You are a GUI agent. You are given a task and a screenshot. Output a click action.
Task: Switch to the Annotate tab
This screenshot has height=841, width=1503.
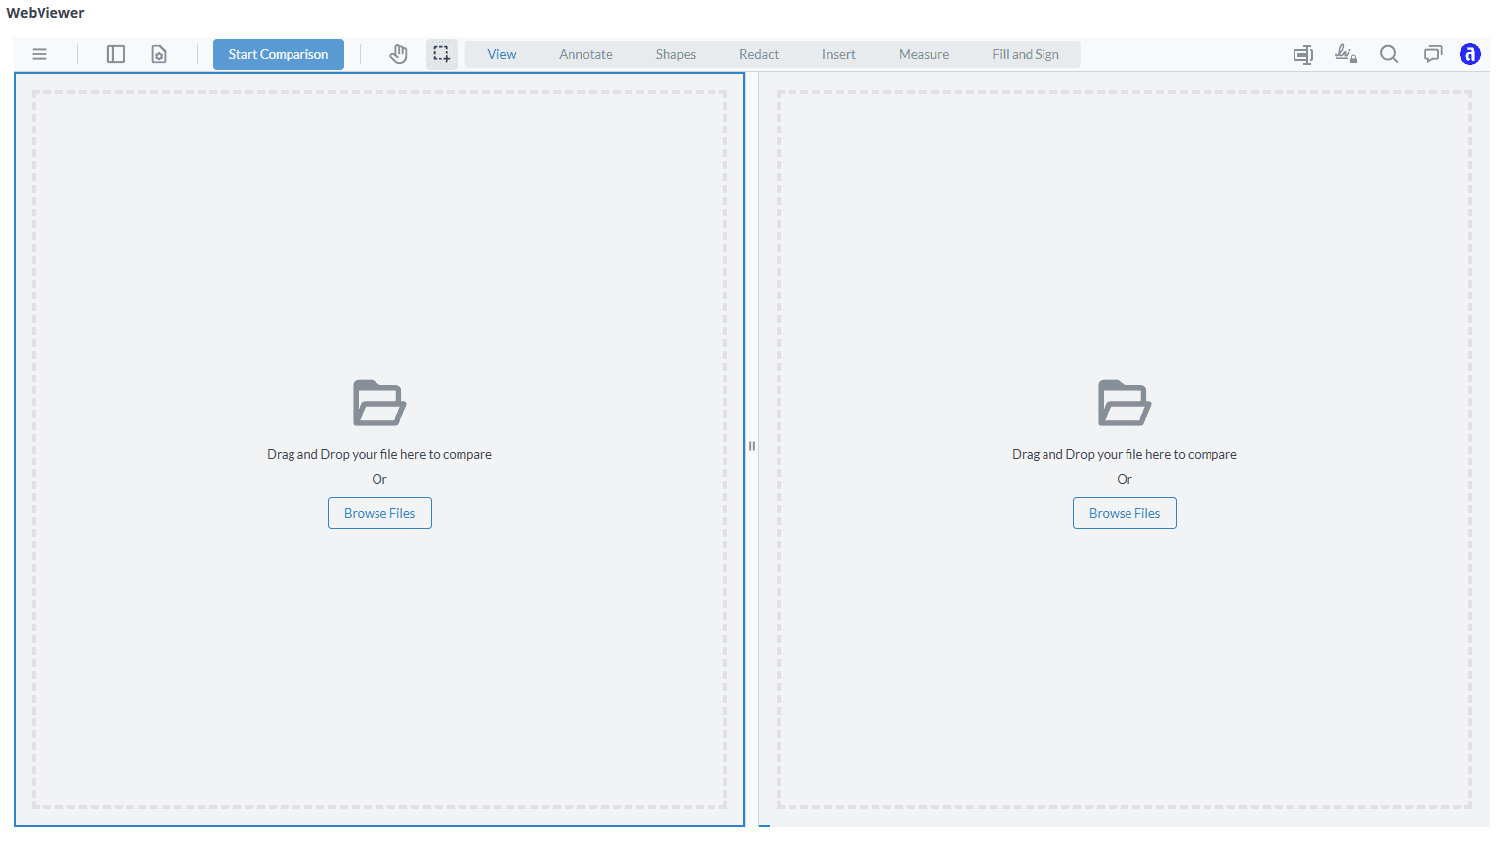pyautogui.click(x=586, y=54)
